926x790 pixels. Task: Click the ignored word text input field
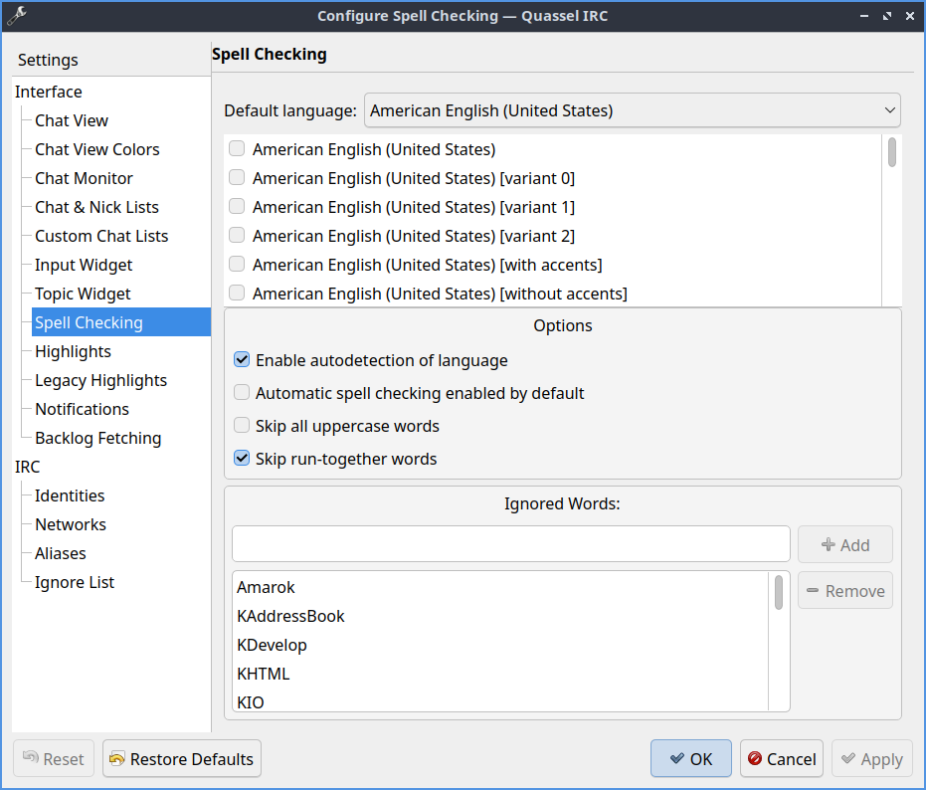(x=511, y=544)
